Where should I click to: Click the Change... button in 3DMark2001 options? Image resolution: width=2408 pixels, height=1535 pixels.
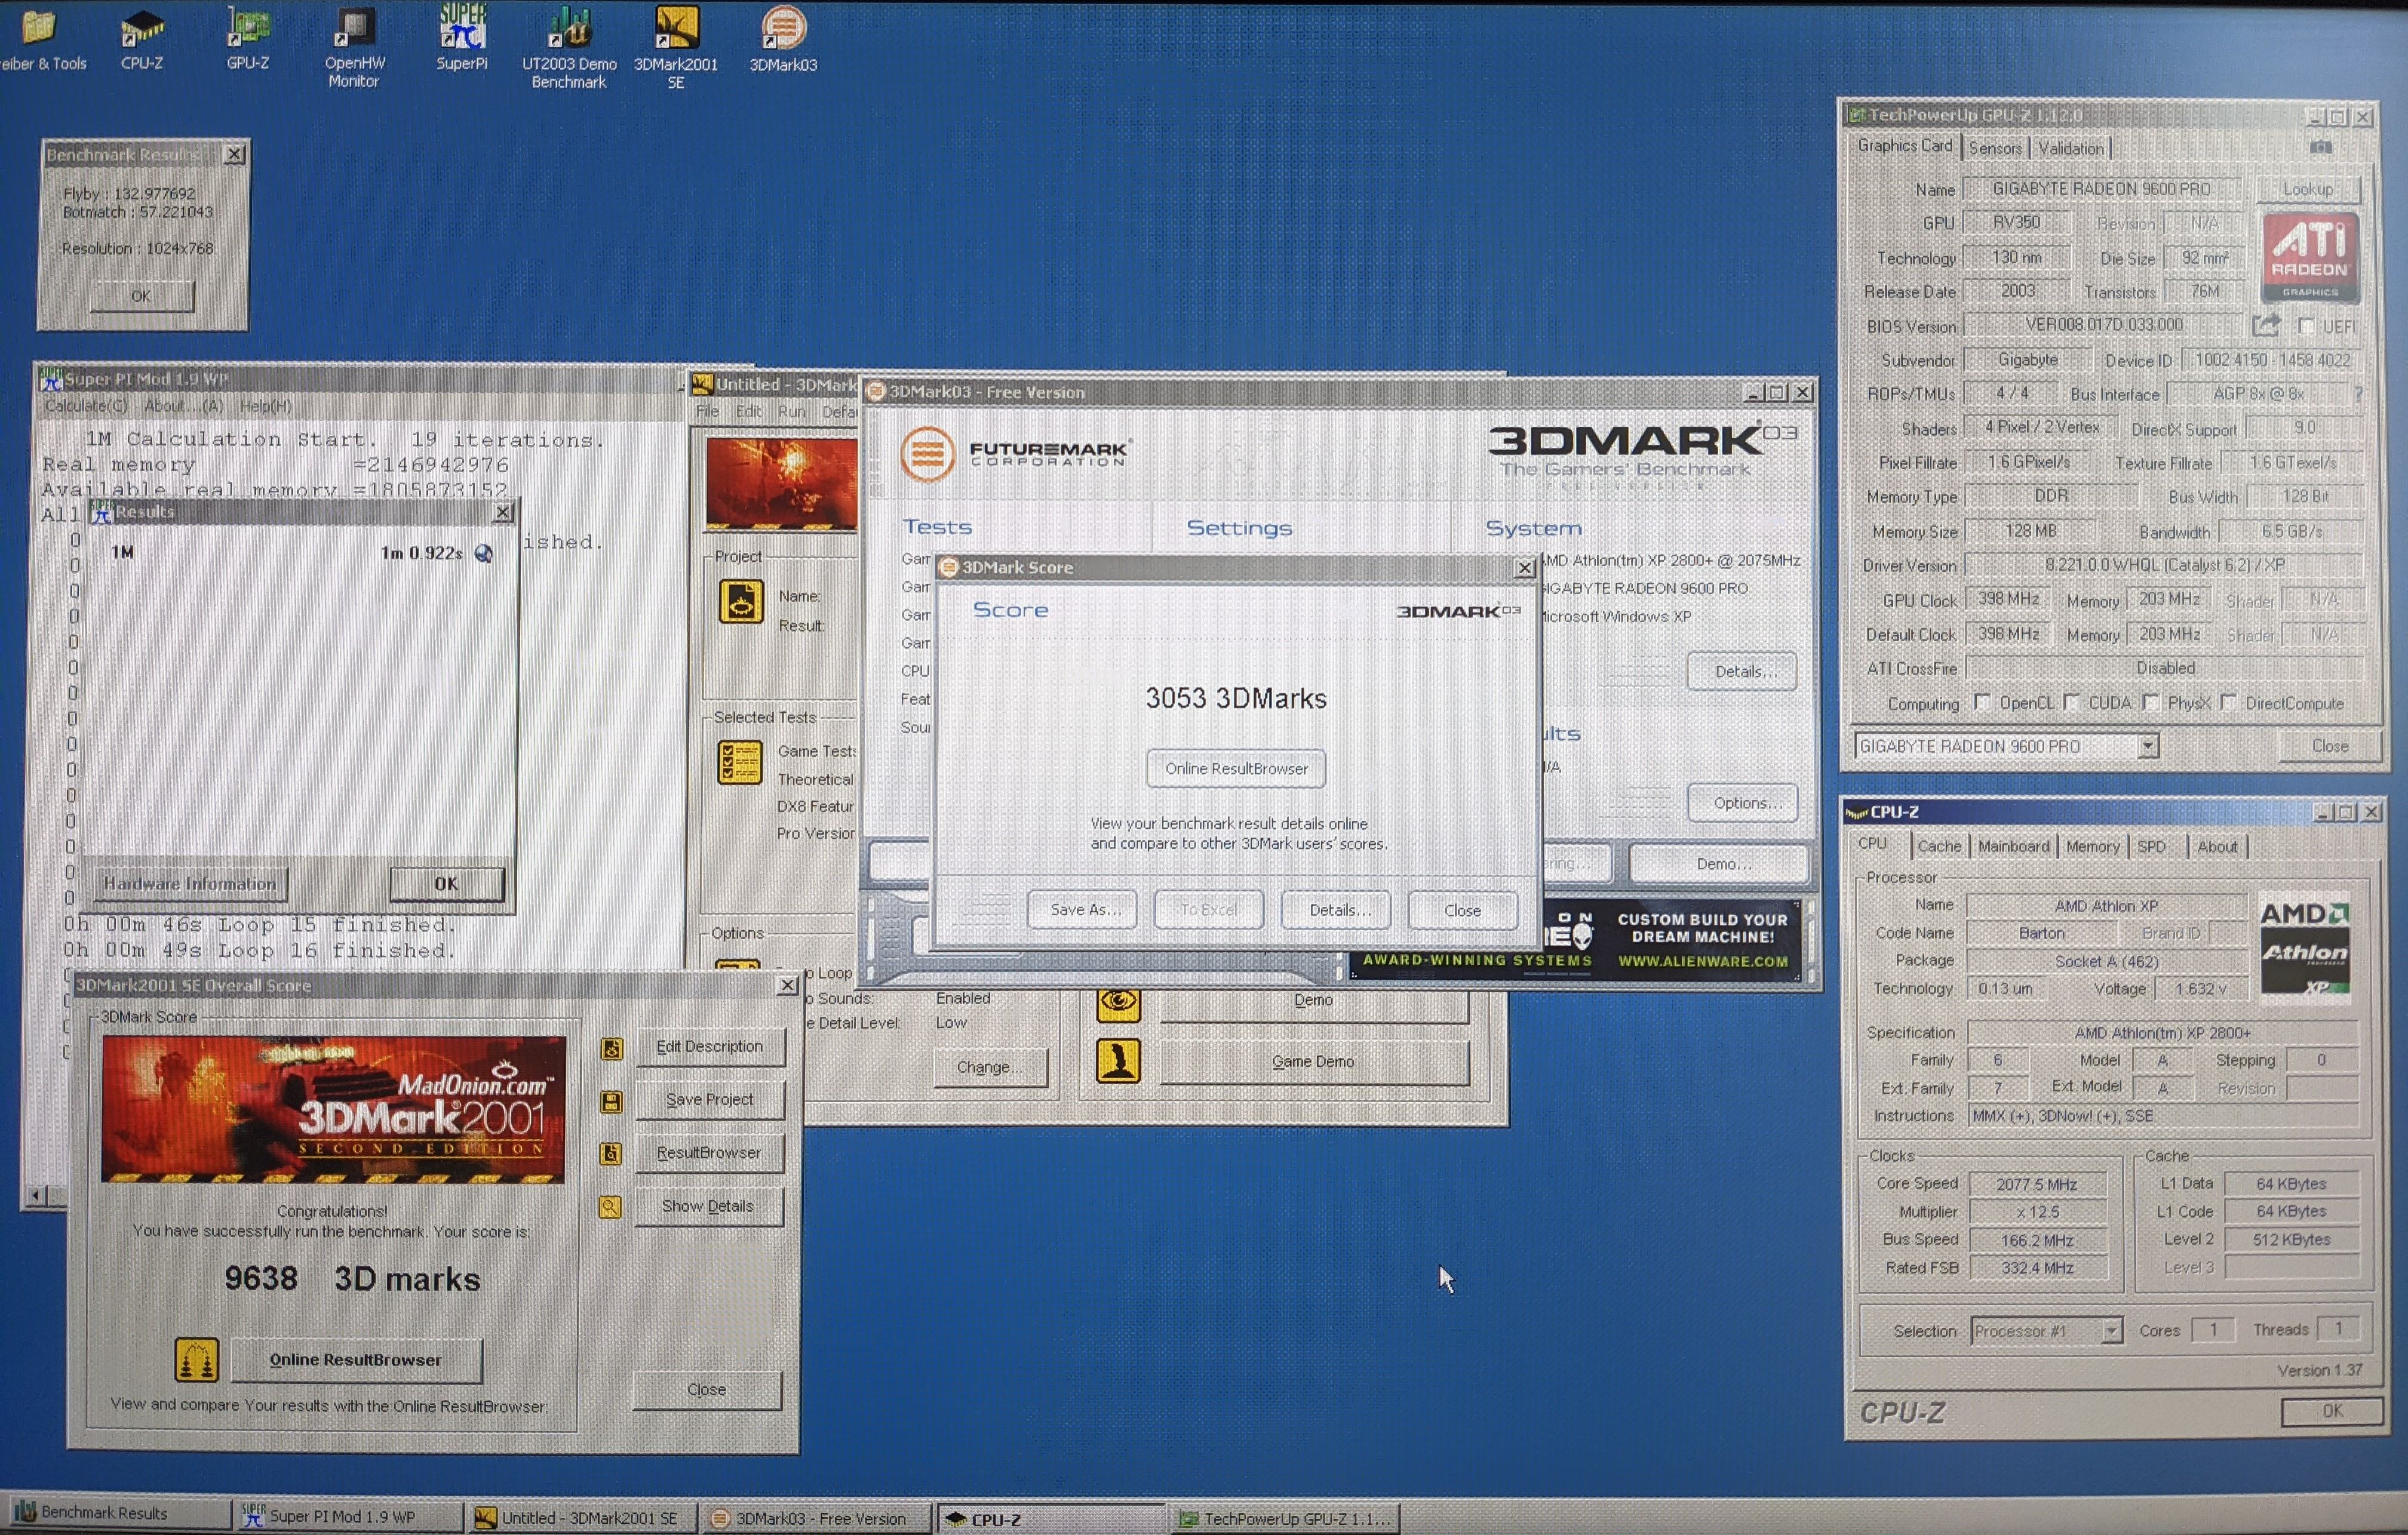point(990,1067)
